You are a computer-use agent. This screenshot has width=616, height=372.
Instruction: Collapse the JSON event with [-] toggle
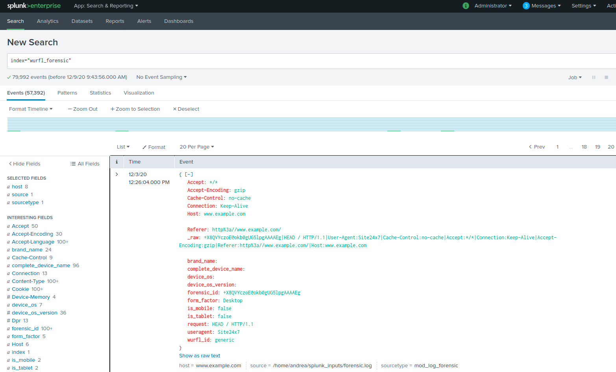click(189, 174)
